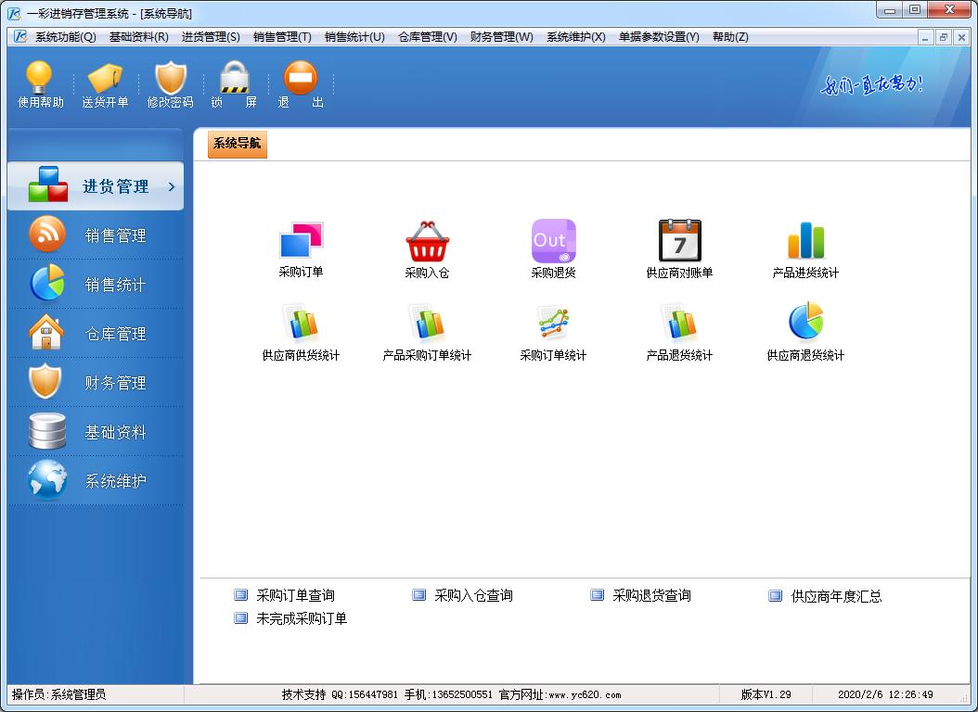Open 产品进货统计 bar chart icon

tap(805, 249)
